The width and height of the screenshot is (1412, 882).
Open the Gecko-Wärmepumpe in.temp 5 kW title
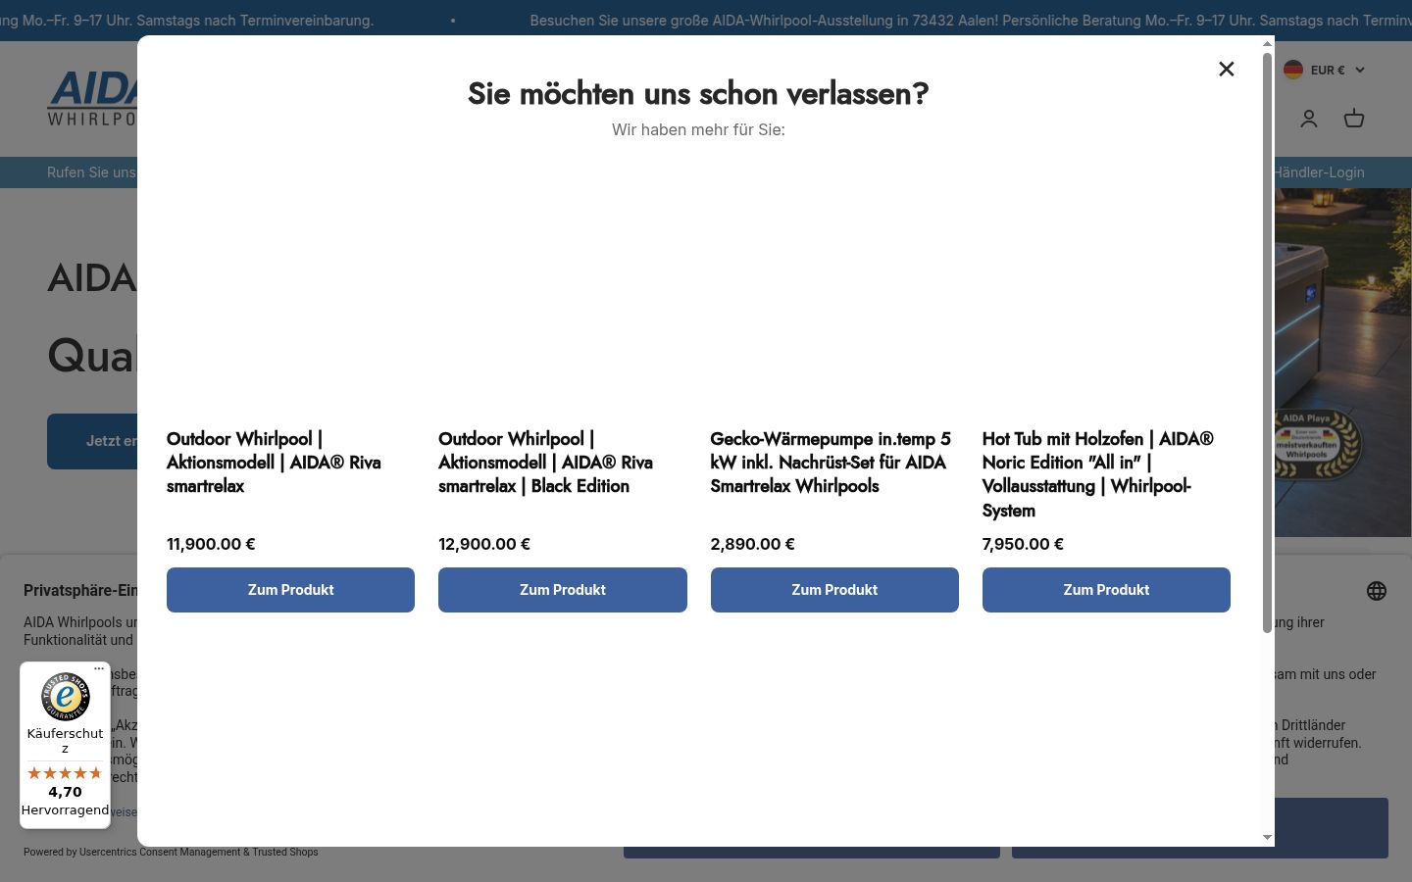click(831, 463)
